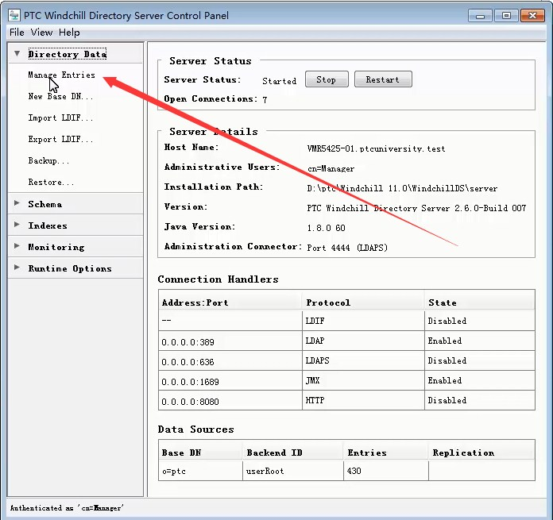
Task: Click the Protocol column header
Action: (363, 302)
